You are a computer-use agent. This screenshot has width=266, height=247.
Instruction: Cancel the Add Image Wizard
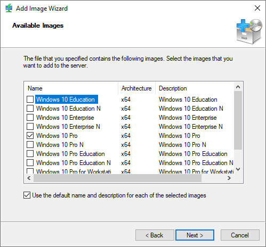240,235
